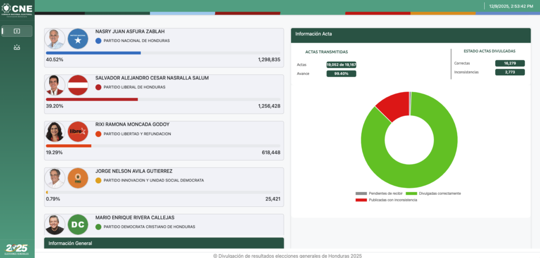This screenshot has height=258, width=540.
Task: Open Nasry Juan Asfura Zablah candidate photo
Action: [55, 39]
